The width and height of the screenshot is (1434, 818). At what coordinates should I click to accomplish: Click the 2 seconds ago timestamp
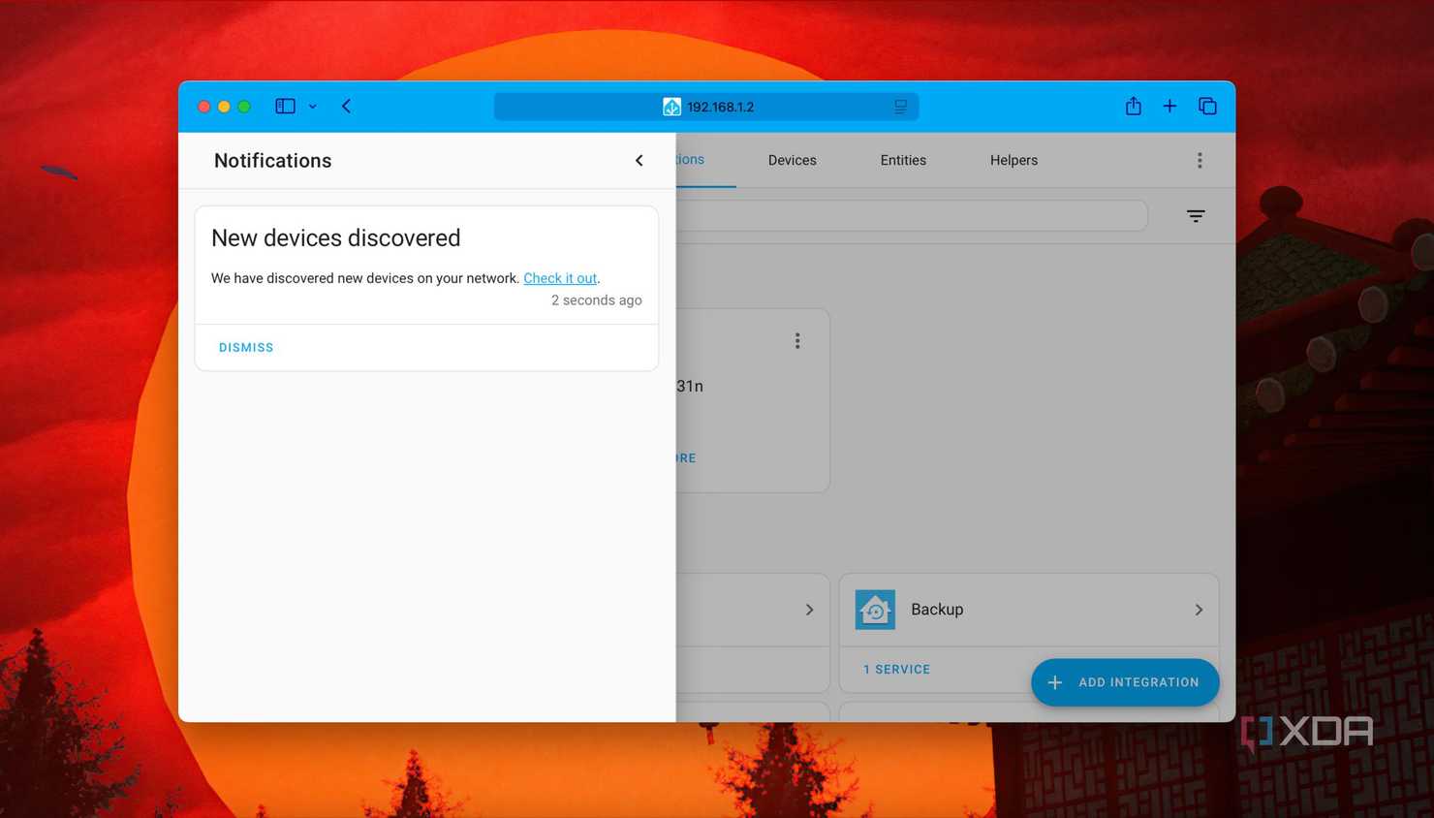(596, 300)
